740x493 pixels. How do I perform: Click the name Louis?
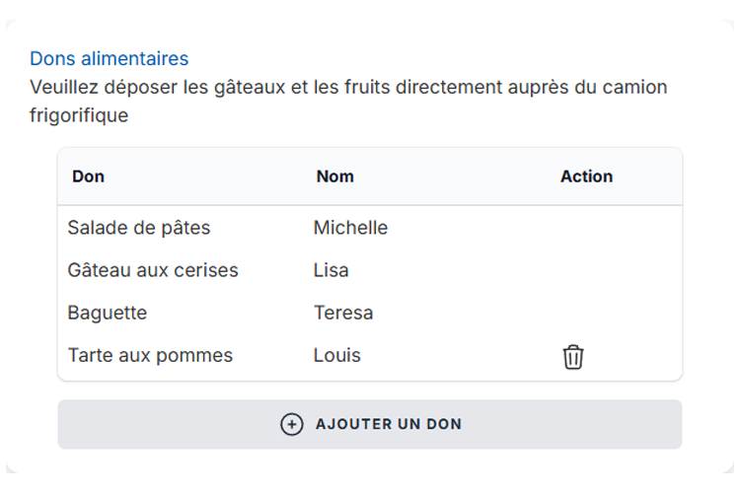pyautogui.click(x=337, y=355)
